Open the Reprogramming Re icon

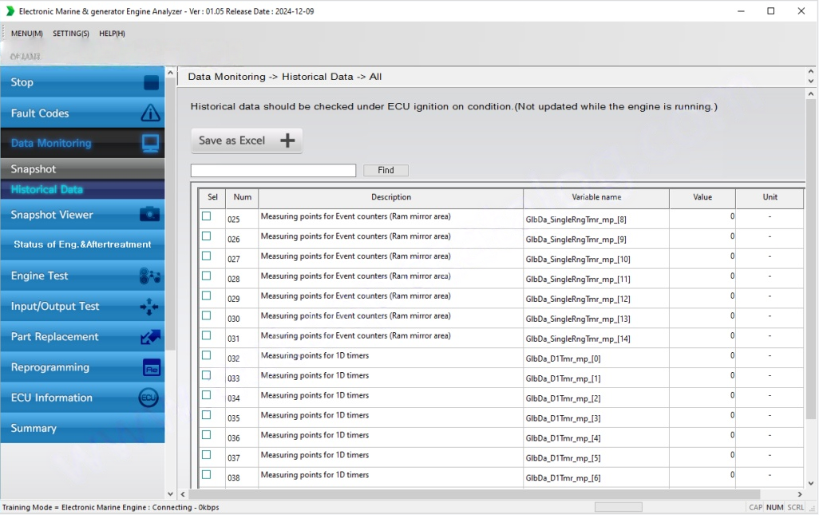(151, 368)
